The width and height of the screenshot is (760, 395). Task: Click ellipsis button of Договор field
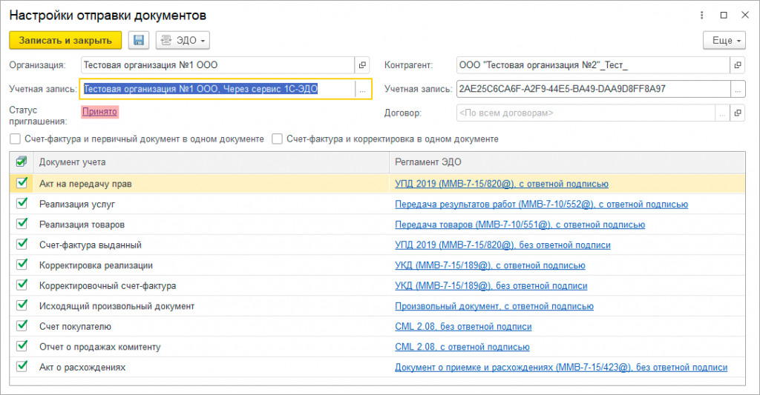point(721,113)
